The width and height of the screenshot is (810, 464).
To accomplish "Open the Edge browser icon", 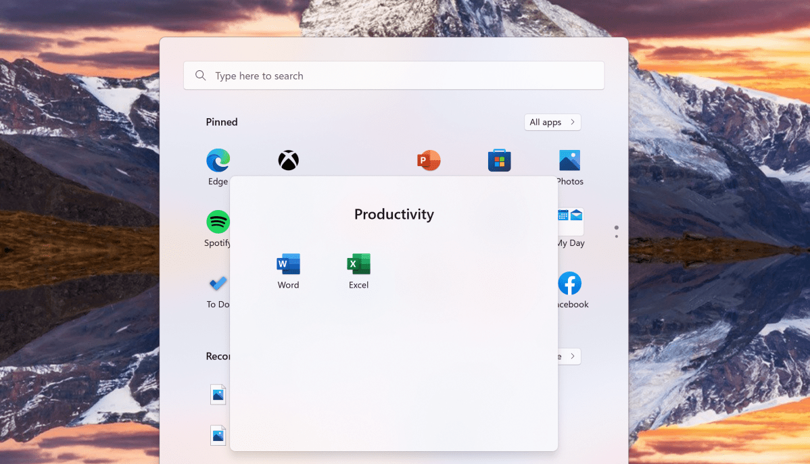I will (x=218, y=161).
